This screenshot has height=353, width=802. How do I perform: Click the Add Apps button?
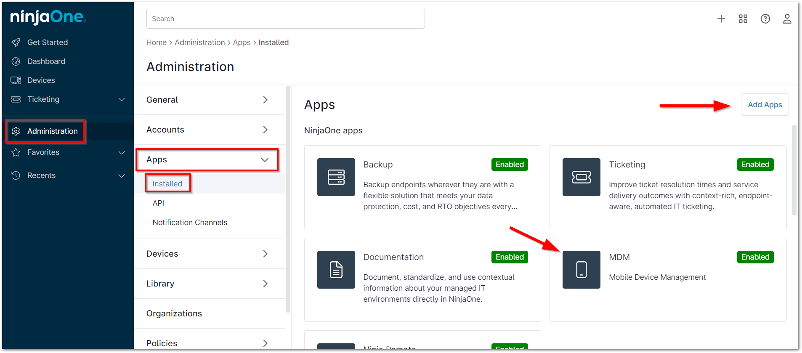click(x=765, y=105)
